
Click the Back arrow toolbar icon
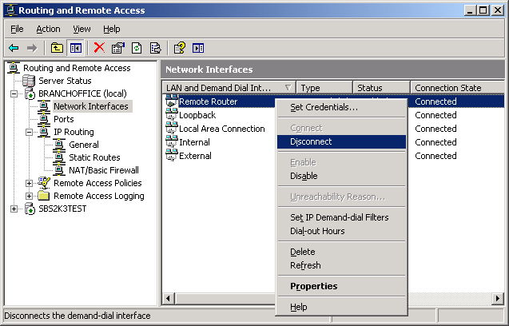pos(14,48)
